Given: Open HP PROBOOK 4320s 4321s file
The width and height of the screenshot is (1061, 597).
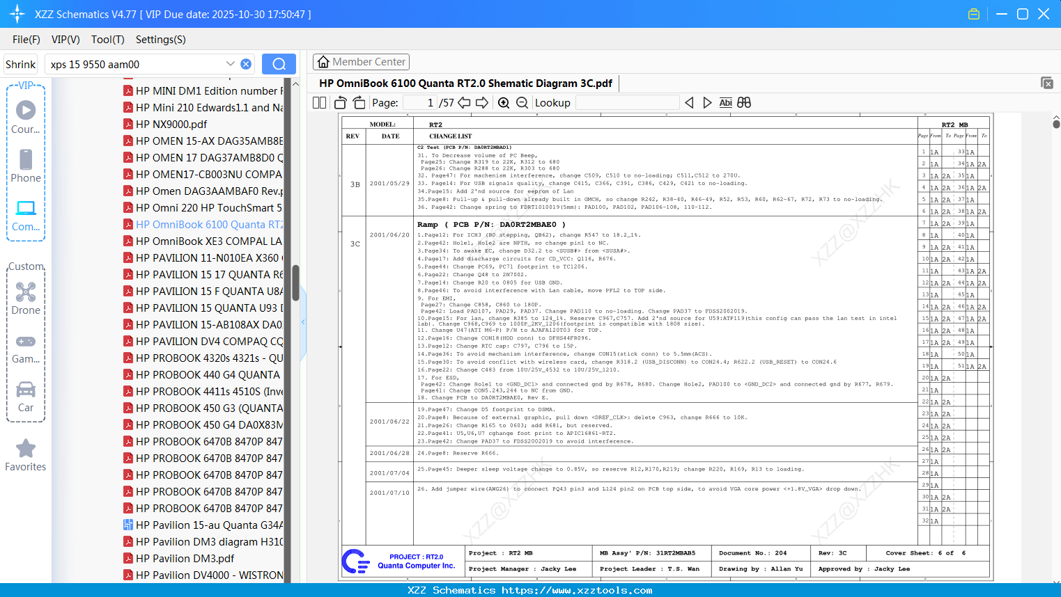Looking at the screenshot, I should pos(203,358).
